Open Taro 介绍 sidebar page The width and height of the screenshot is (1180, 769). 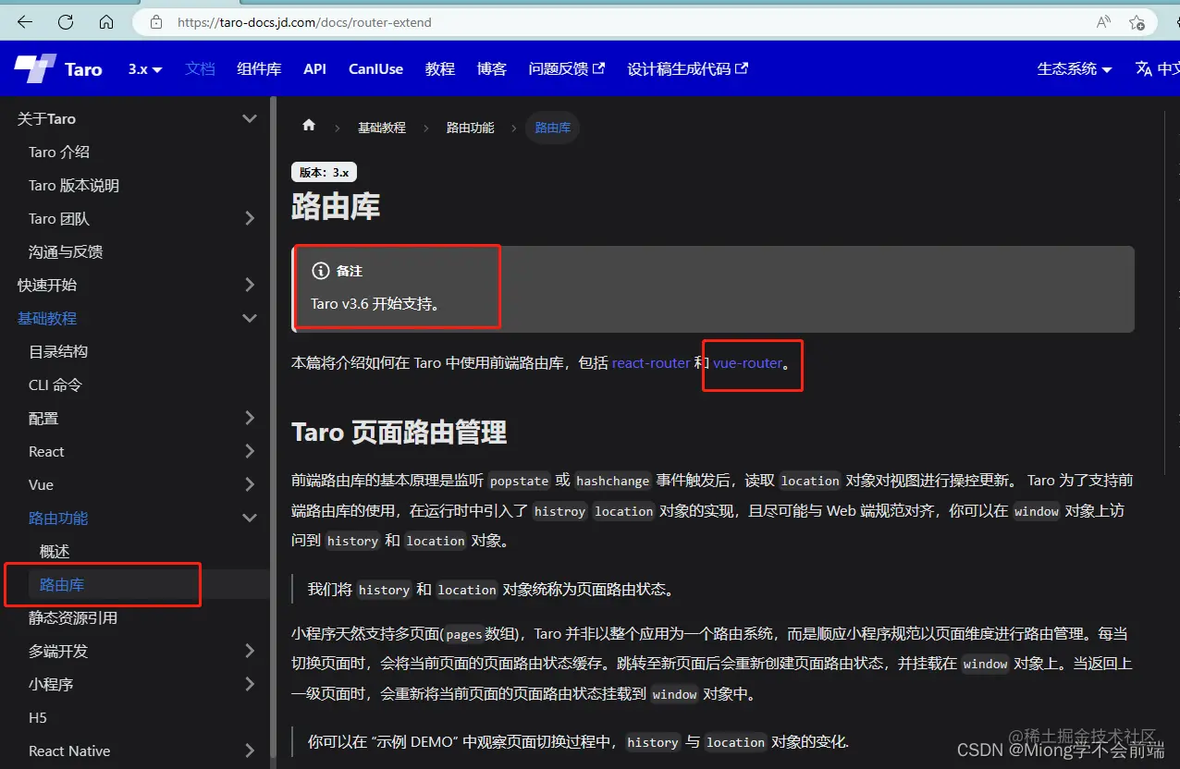coord(59,153)
